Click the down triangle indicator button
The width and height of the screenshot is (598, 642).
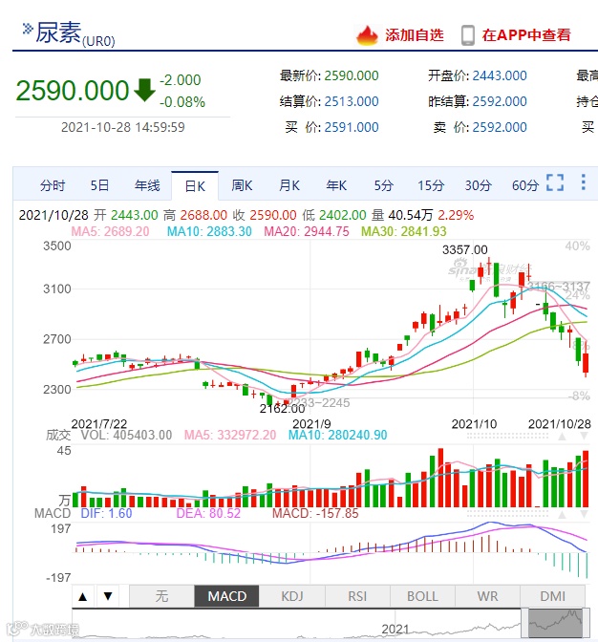coord(108,596)
